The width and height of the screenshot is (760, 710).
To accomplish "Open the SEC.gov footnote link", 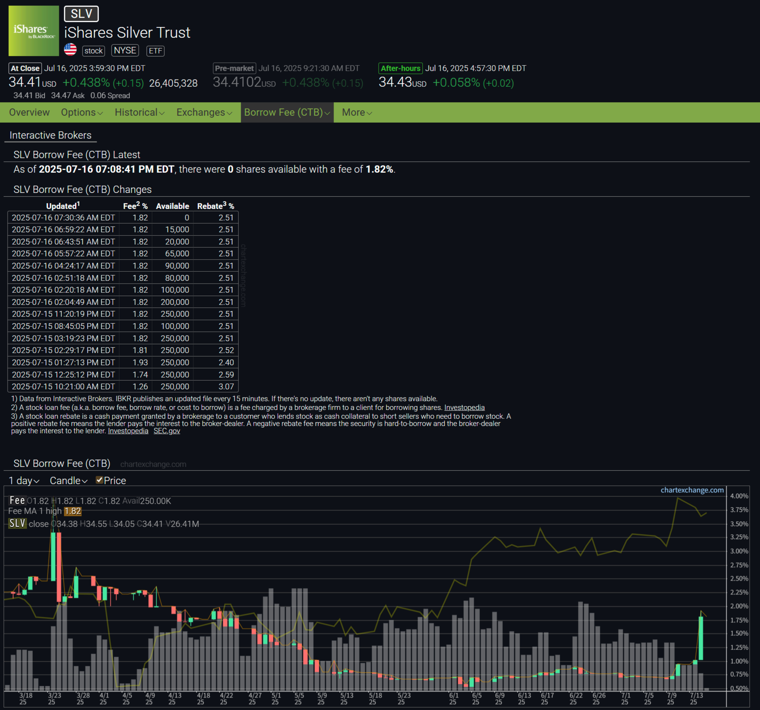I will click(167, 431).
